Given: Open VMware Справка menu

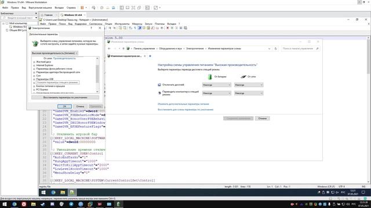Looking at the screenshot, I should [x=71, y=8].
